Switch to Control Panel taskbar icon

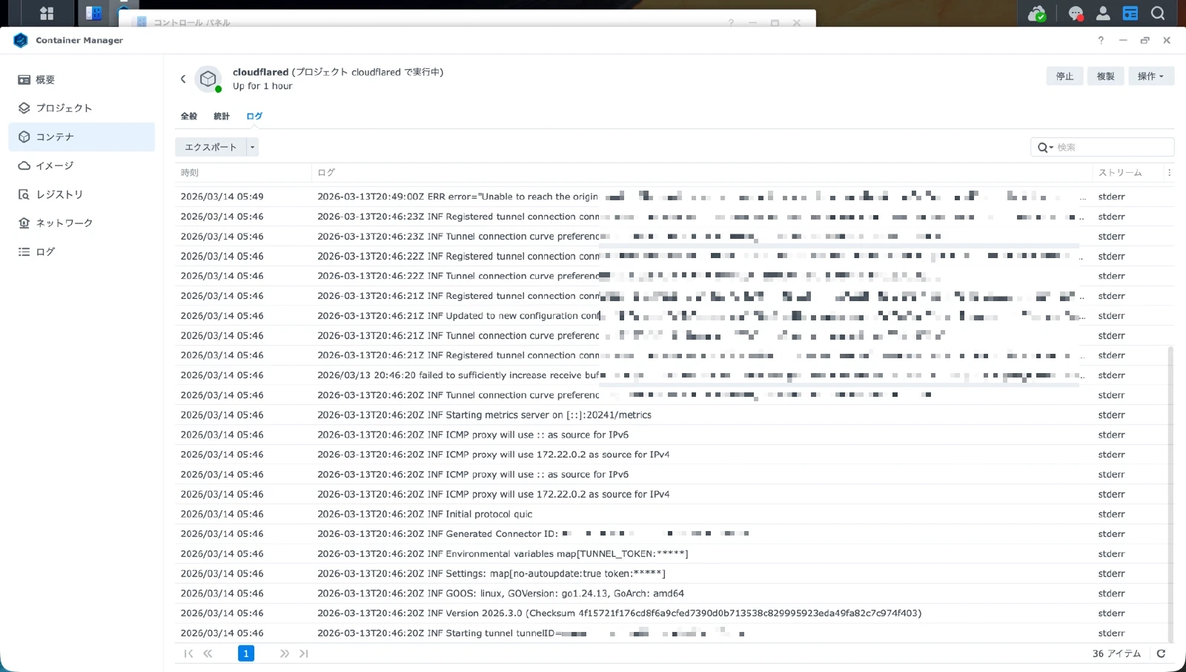click(x=93, y=13)
